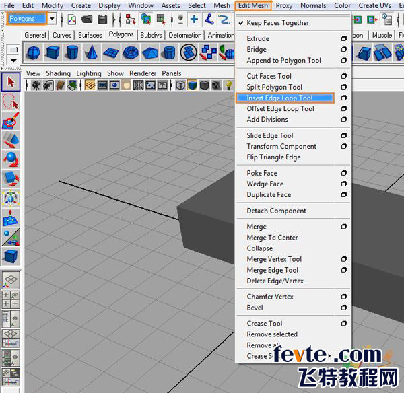This screenshot has width=404, height=393.
Task: Choose Remove selected crease entry
Action: [272, 334]
